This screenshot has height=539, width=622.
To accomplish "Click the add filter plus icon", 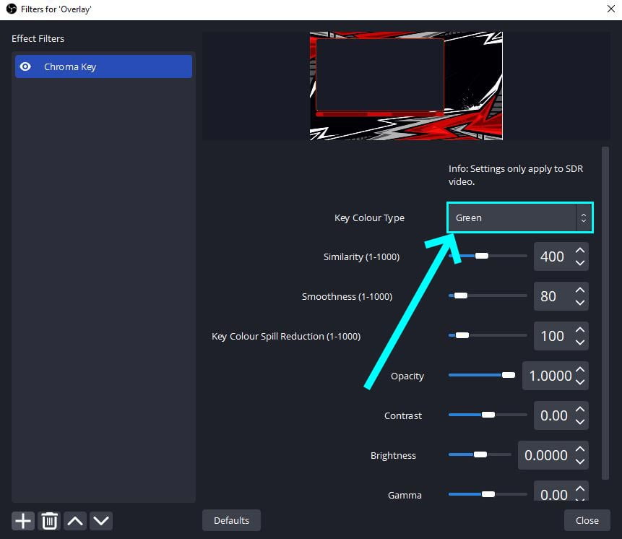I will [x=23, y=520].
